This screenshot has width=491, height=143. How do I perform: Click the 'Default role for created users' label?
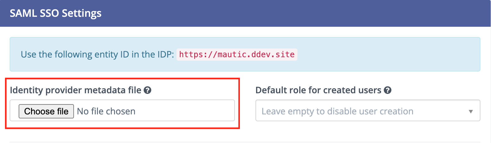(x=318, y=90)
